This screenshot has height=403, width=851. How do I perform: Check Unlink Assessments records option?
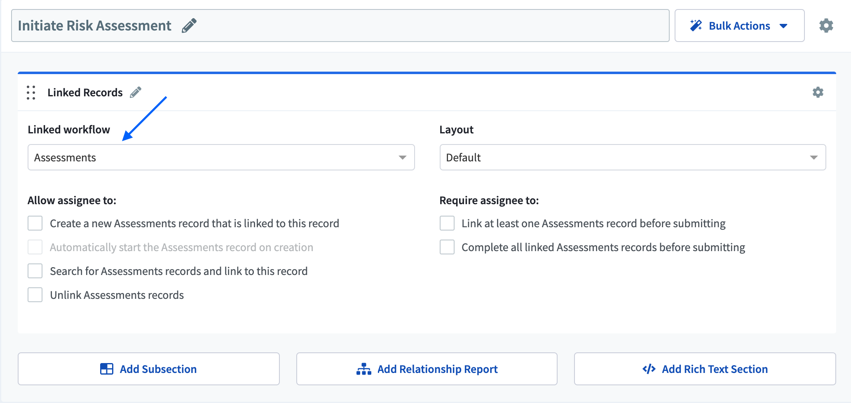coord(35,295)
